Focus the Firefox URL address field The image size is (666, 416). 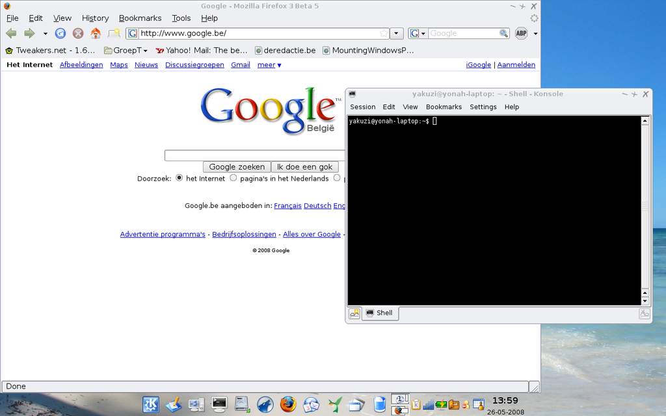259,33
